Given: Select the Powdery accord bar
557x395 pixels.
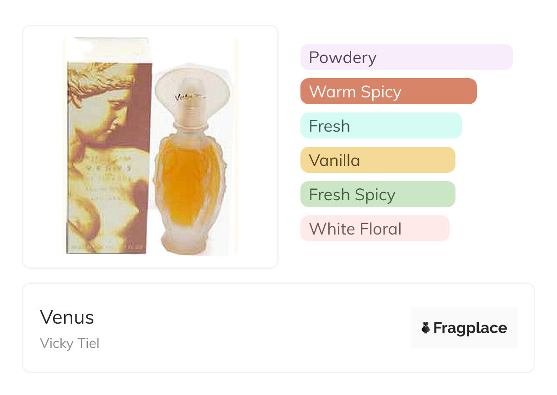Looking at the screenshot, I should pyautogui.click(x=406, y=57).
